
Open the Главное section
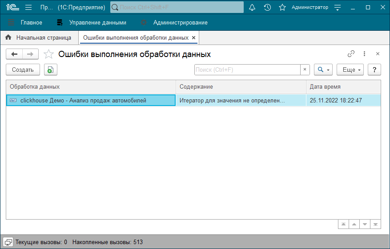pyautogui.click(x=31, y=22)
